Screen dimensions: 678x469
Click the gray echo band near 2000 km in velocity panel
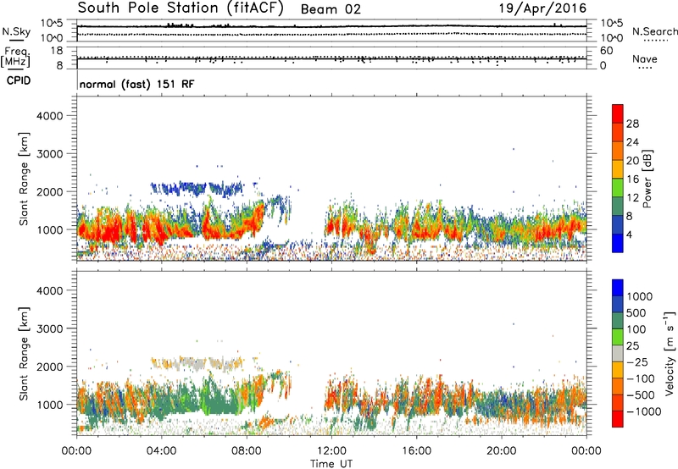[197, 364]
